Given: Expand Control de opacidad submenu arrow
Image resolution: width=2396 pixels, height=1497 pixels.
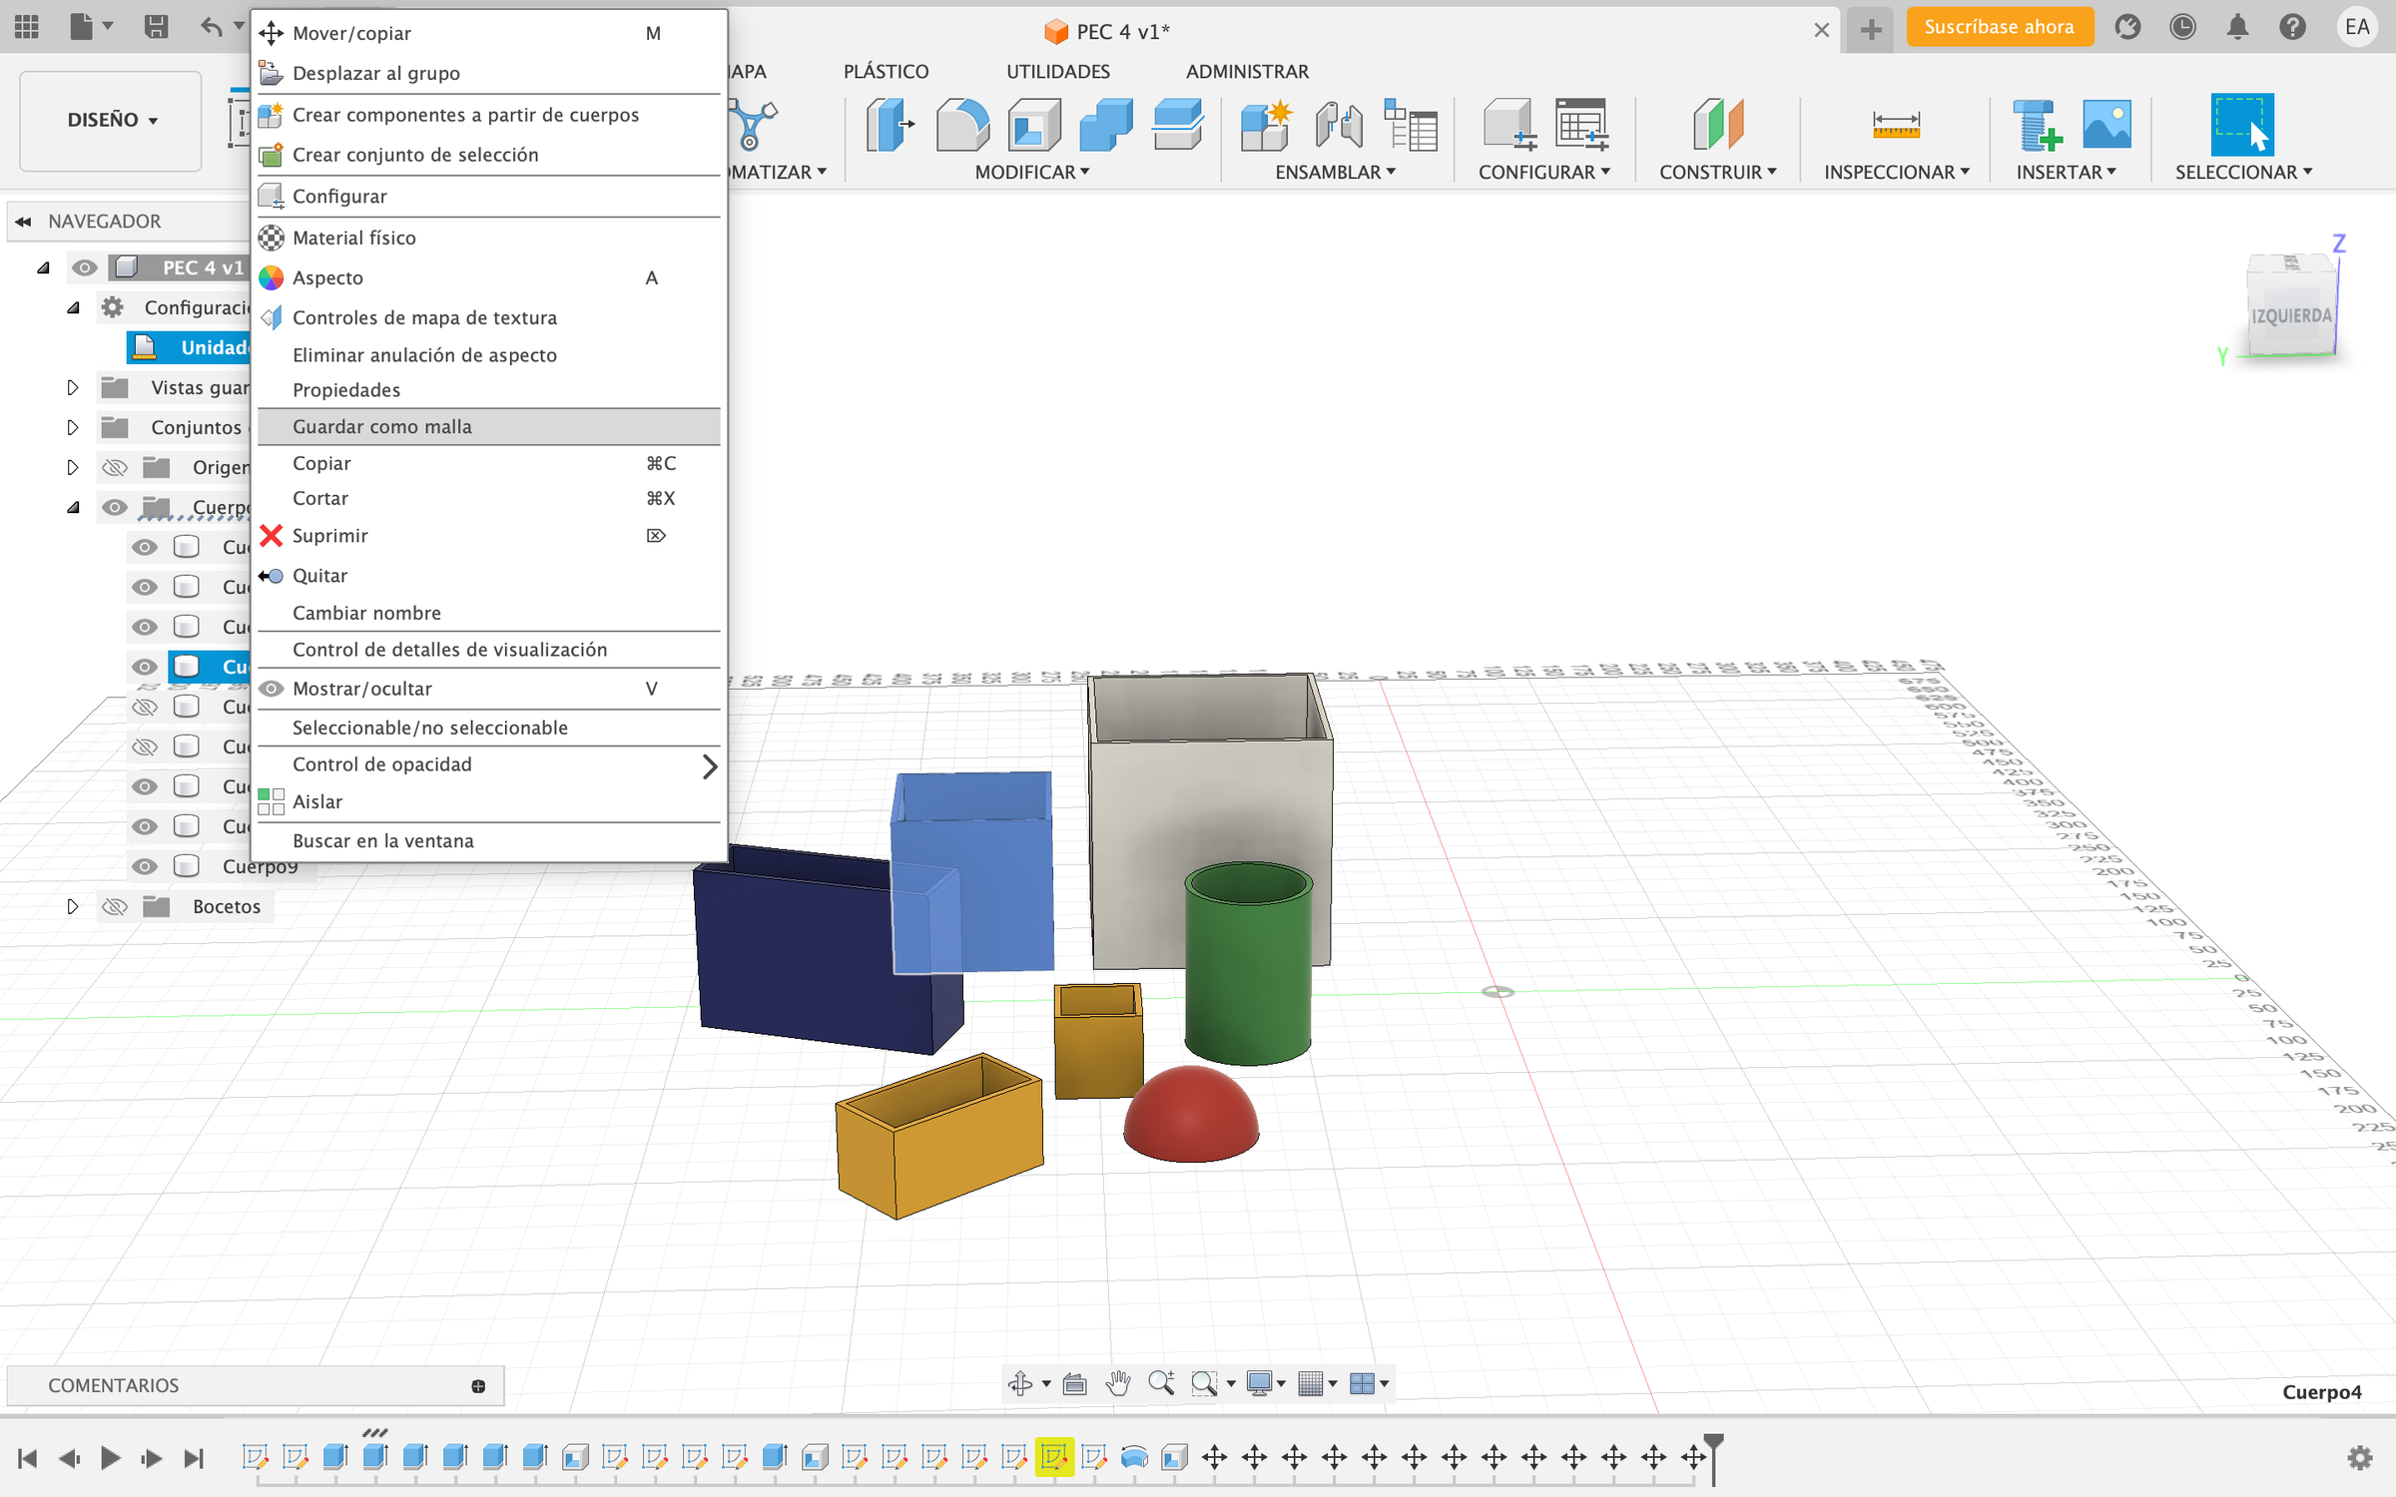Looking at the screenshot, I should (x=709, y=765).
